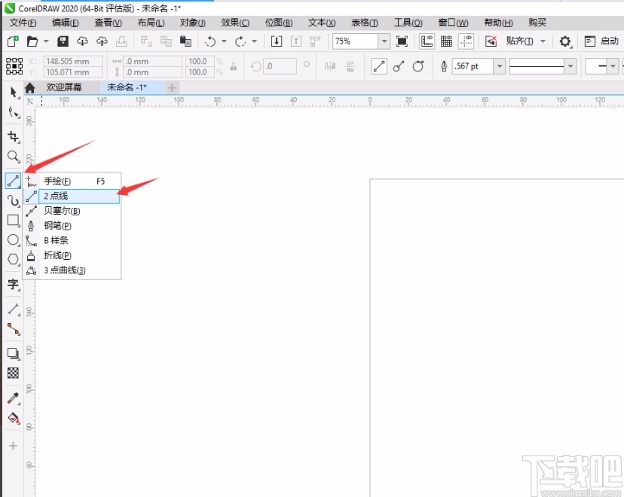The image size is (624, 497).
Task: Select the Zoom magnifier tool
Action: [13, 157]
